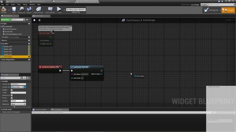Open Class Settings
The width and height of the screenshot is (236, 132).
click(38, 10)
